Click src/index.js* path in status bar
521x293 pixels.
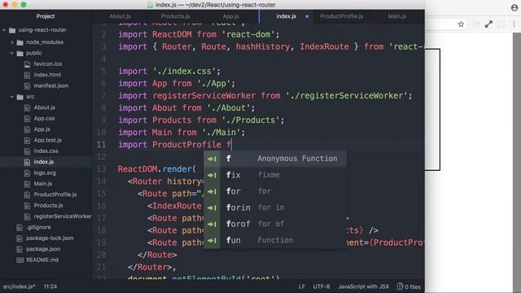click(20, 286)
